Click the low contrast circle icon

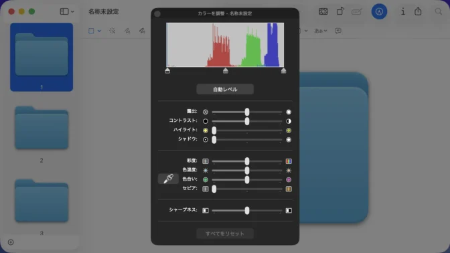(205, 121)
